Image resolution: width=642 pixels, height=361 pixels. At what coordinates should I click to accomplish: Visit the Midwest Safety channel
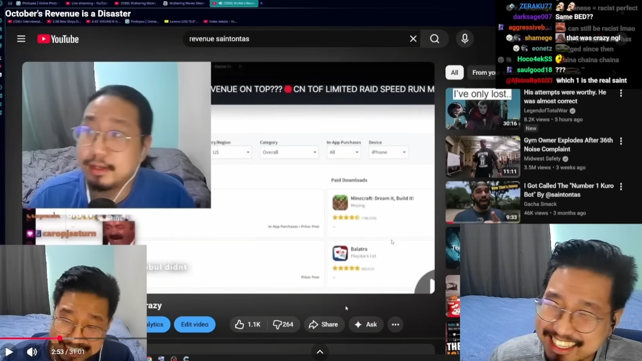click(x=542, y=158)
